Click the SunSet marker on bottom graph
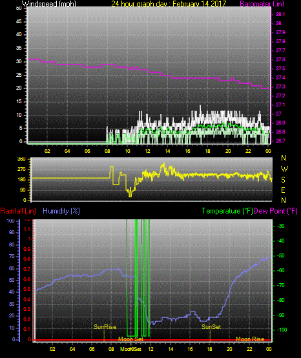 [x=211, y=327]
